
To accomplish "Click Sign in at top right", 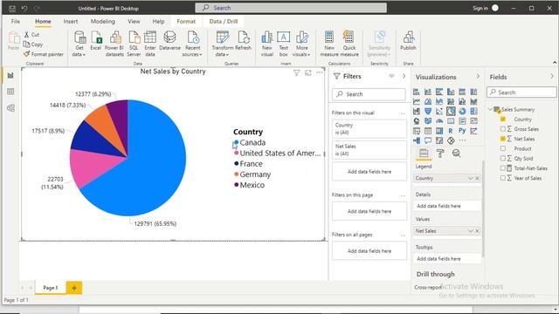I will coord(480,8).
